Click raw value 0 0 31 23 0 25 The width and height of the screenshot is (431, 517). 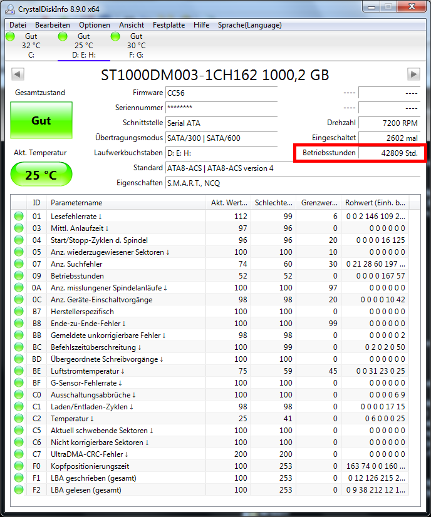click(380, 371)
